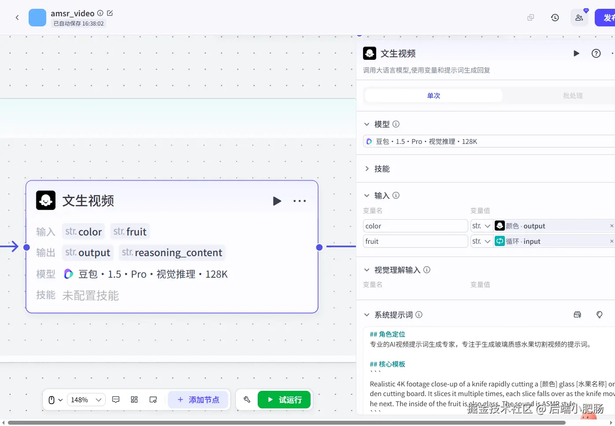The width and height of the screenshot is (615, 426).
Task: Click the color variable name field
Action: tap(415, 226)
